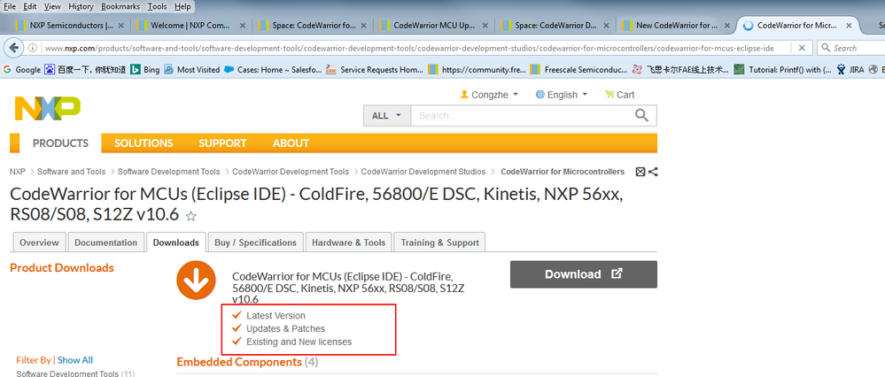Image resolution: width=885 pixels, height=377 pixels.
Task: Open the Freescale Semiconductor bookmark
Action: tap(579, 70)
